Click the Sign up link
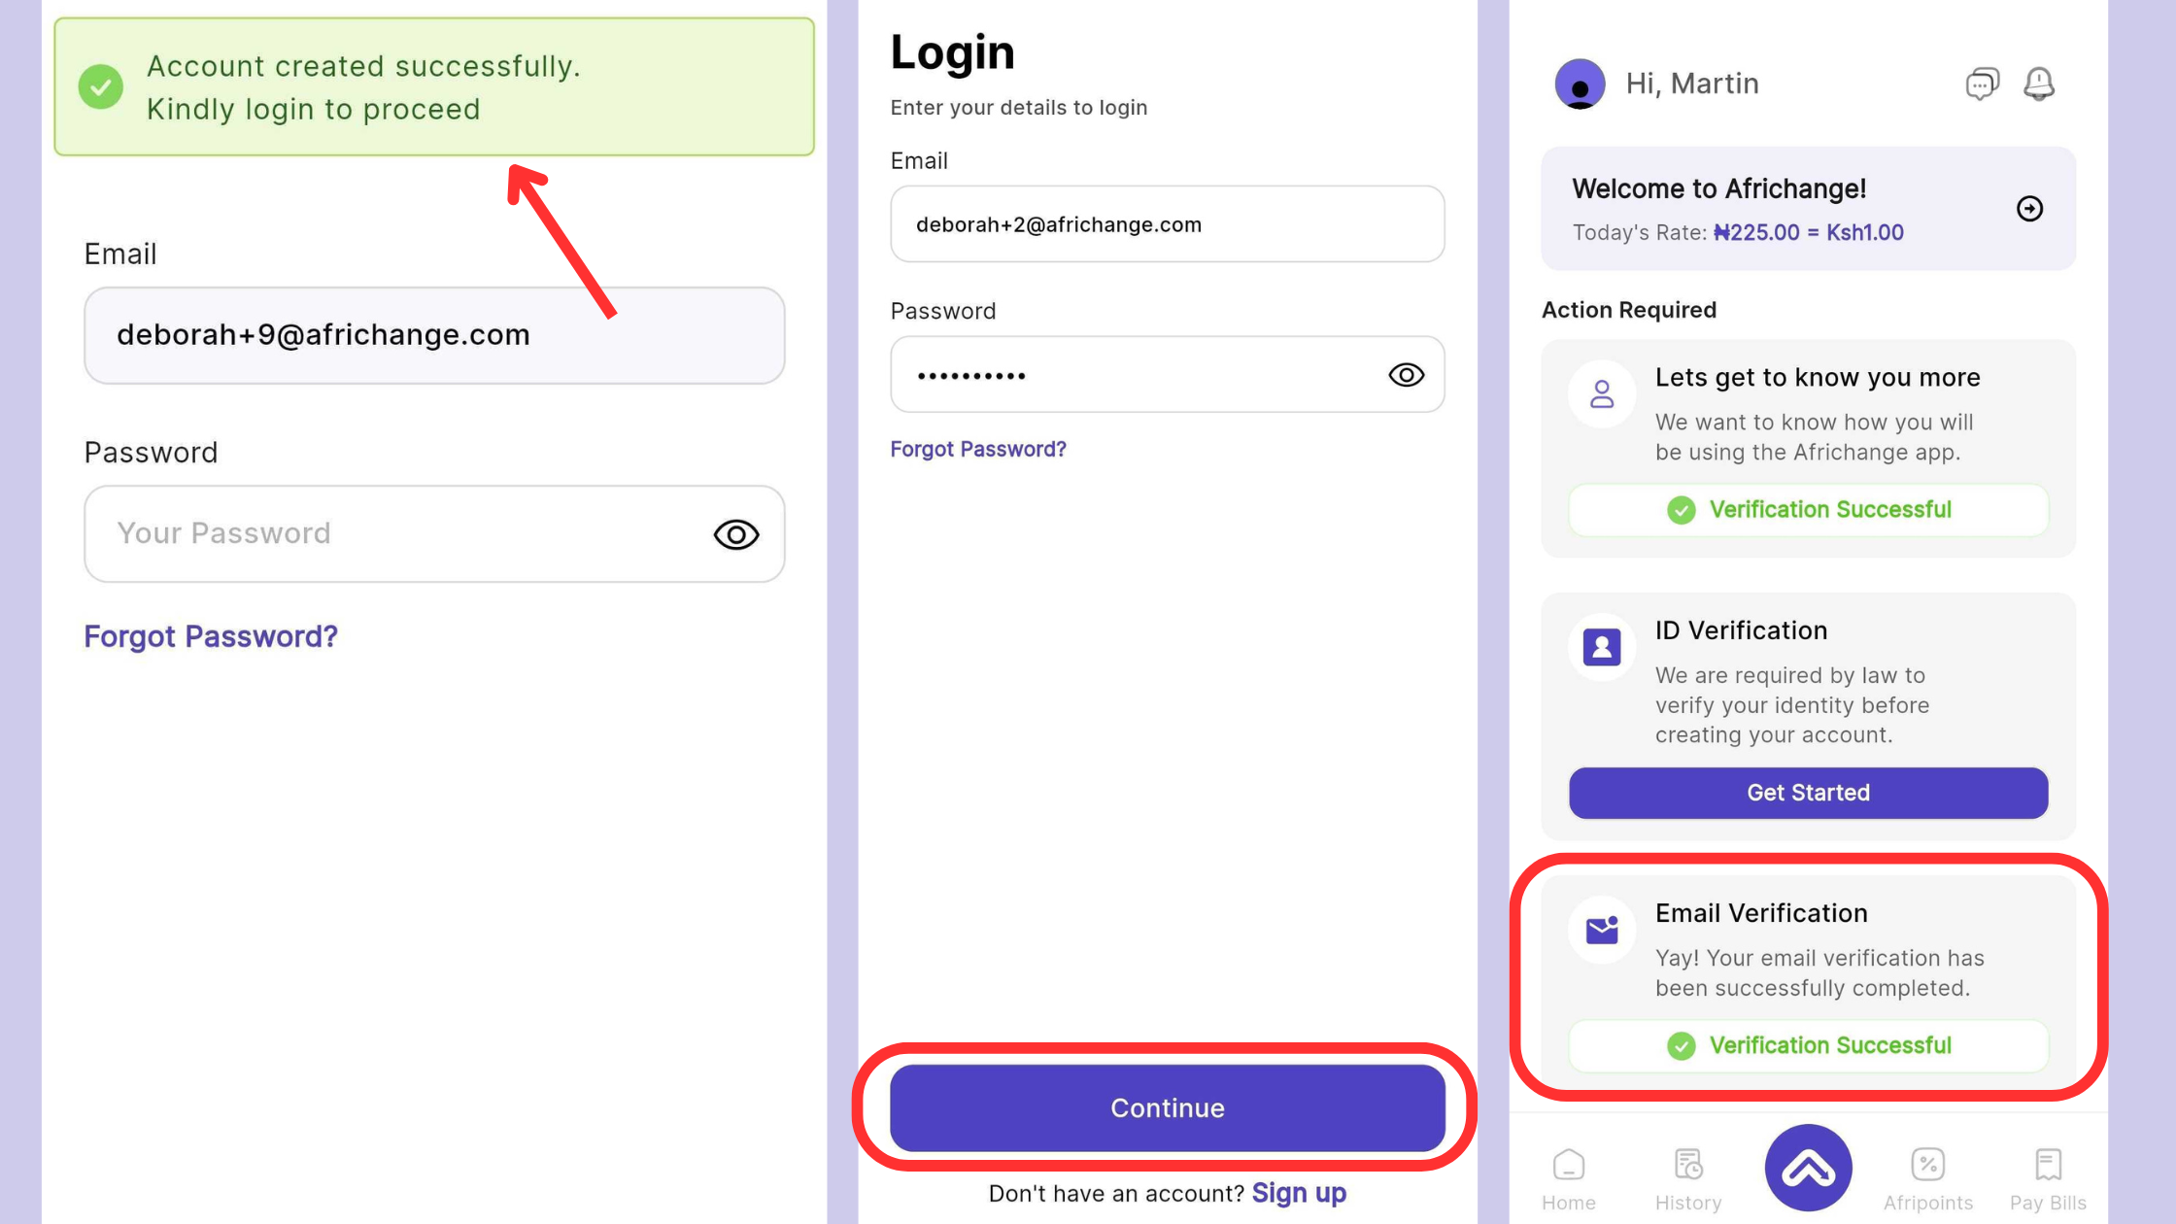 (1299, 1193)
